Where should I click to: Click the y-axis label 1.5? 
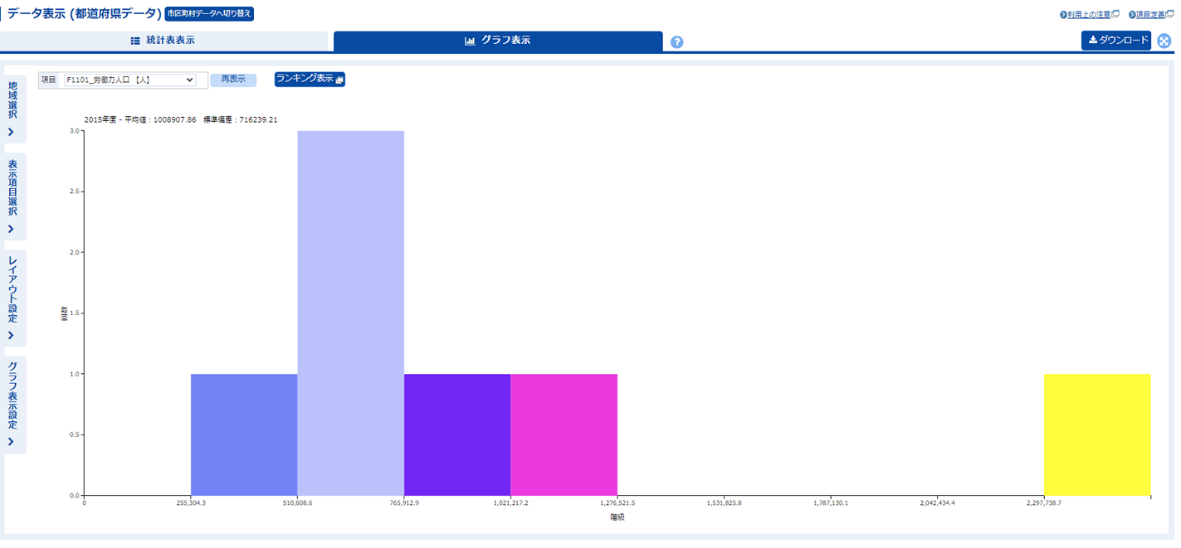click(x=75, y=313)
